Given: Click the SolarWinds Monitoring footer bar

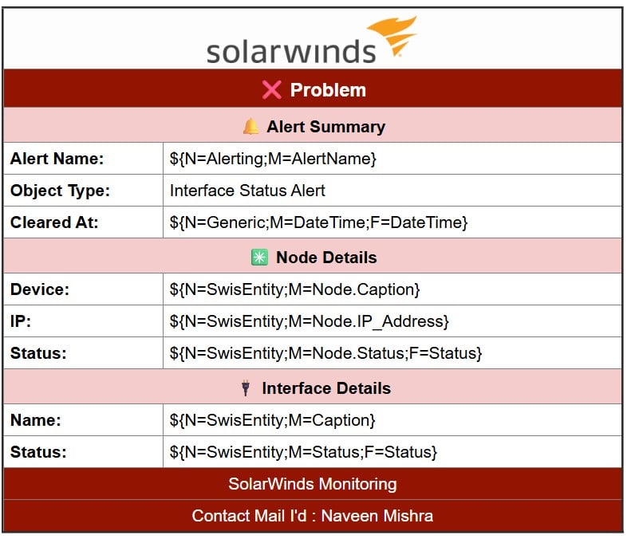Looking at the screenshot, I should [313, 484].
